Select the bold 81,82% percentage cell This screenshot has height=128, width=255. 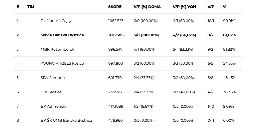230,35
